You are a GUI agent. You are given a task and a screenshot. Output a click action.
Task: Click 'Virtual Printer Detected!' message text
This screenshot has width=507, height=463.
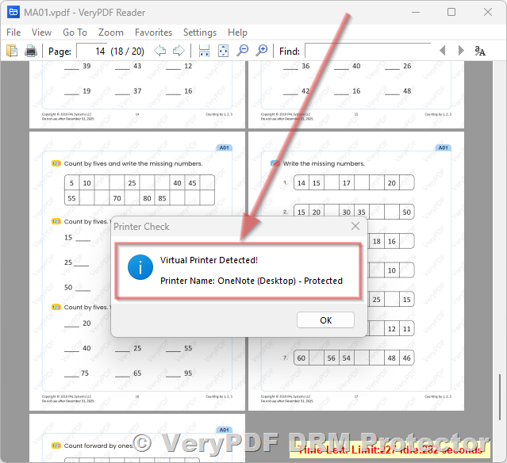tap(209, 260)
